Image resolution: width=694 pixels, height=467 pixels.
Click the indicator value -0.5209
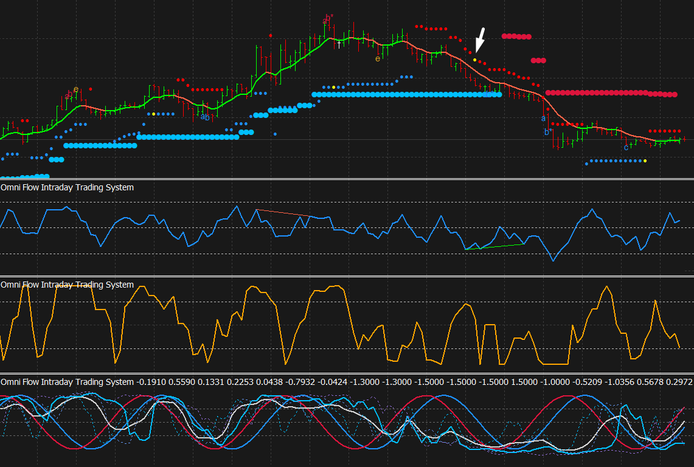[x=588, y=382]
